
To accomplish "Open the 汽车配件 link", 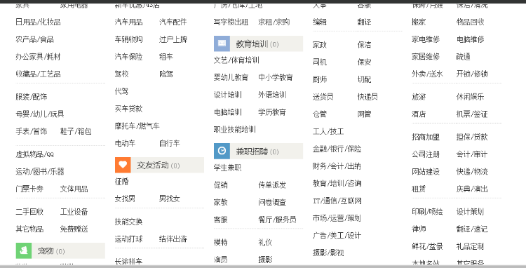I will (173, 22).
